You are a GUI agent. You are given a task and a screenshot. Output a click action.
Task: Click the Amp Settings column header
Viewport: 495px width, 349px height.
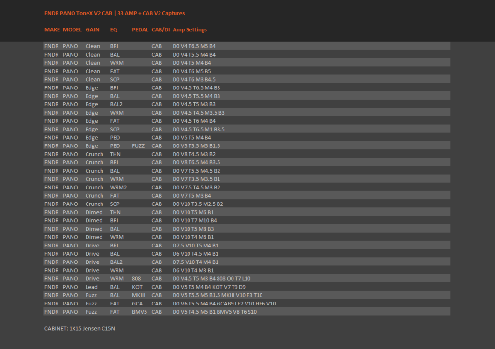(x=189, y=29)
